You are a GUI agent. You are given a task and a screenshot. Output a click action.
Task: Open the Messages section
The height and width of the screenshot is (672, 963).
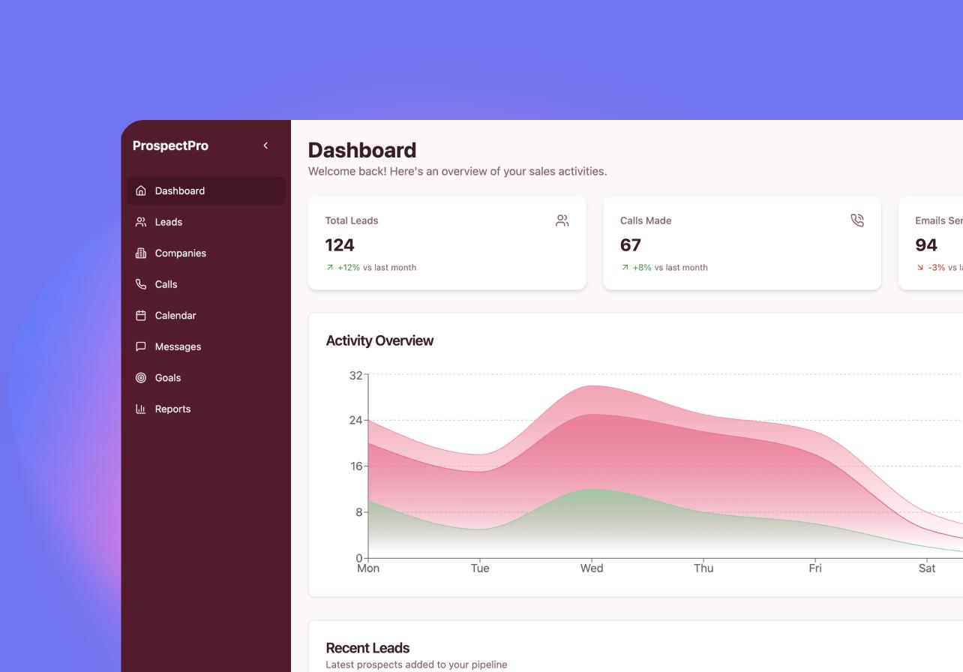point(178,346)
